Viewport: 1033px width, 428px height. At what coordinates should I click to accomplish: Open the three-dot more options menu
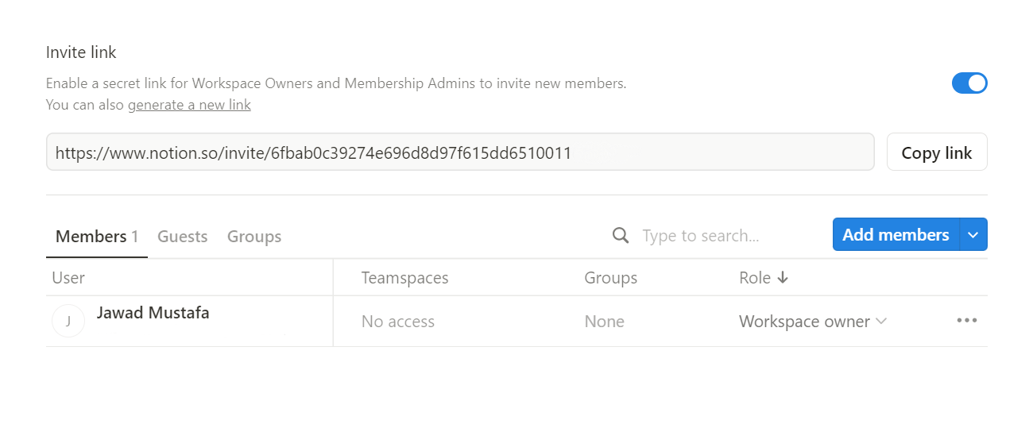pyautogui.click(x=967, y=321)
